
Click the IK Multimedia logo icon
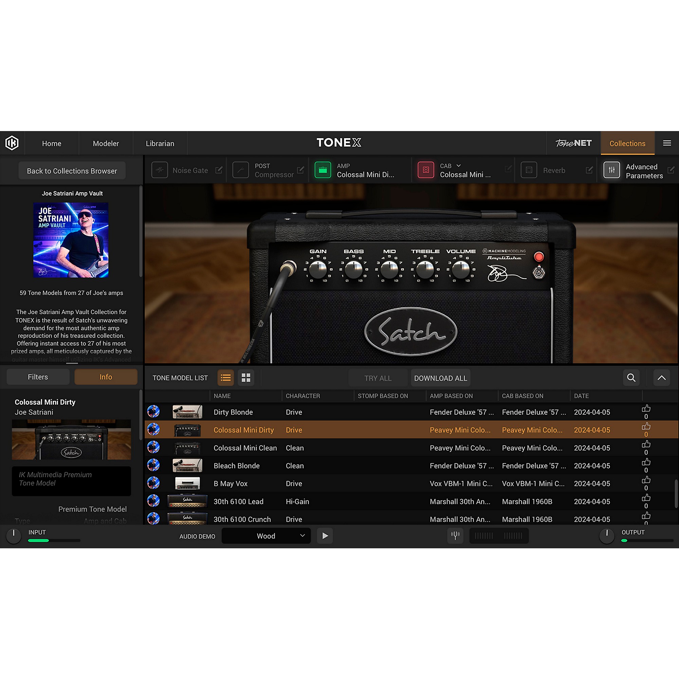point(12,143)
